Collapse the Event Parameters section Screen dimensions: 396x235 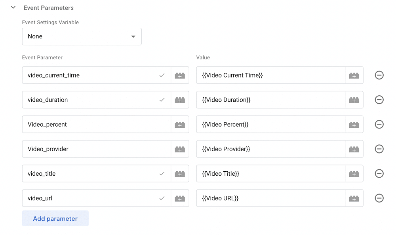click(x=13, y=8)
